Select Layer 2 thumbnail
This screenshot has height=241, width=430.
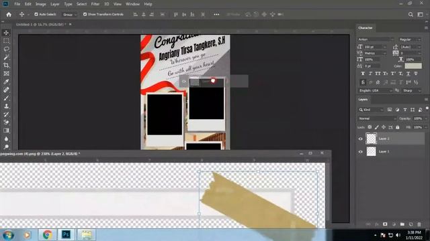(x=371, y=139)
